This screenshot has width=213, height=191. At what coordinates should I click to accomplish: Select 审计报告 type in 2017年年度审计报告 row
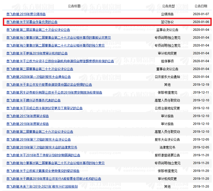tap(167, 116)
